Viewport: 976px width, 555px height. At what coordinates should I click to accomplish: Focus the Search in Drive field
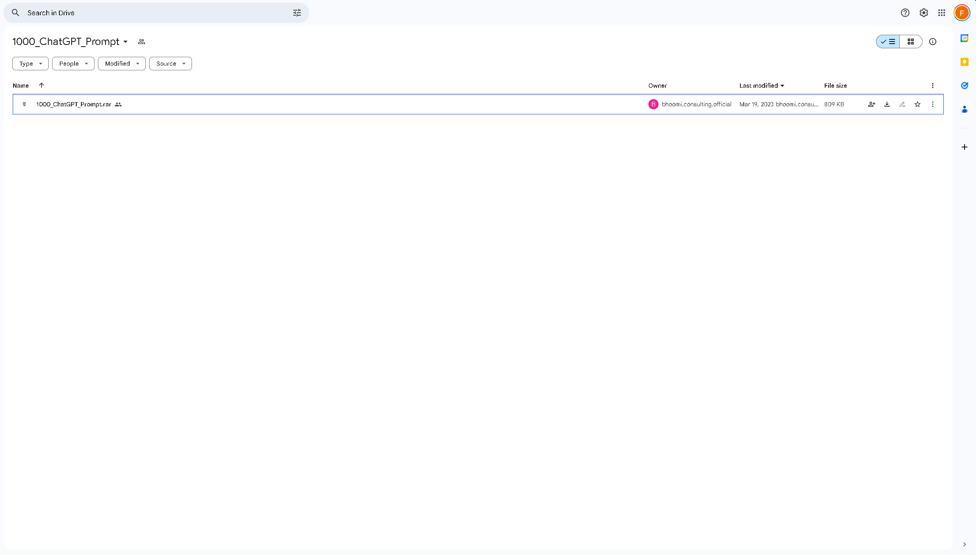point(156,13)
